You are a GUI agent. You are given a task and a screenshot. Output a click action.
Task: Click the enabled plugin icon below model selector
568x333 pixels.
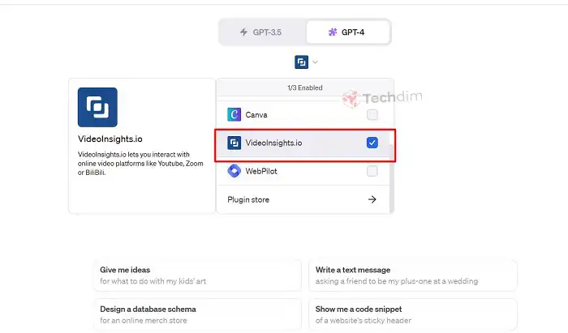pyautogui.click(x=301, y=62)
